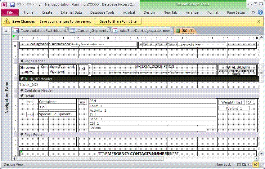Select Design View icon in status bar

(256, 164)
